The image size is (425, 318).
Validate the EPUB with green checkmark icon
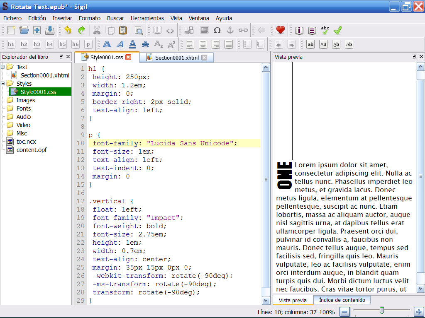338,30
